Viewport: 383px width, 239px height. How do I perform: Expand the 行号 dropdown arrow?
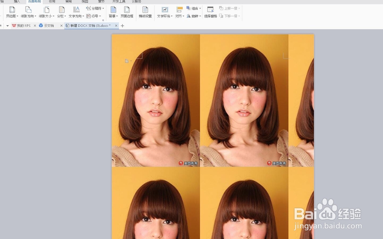pyautogui.click(x=100, y=16)
